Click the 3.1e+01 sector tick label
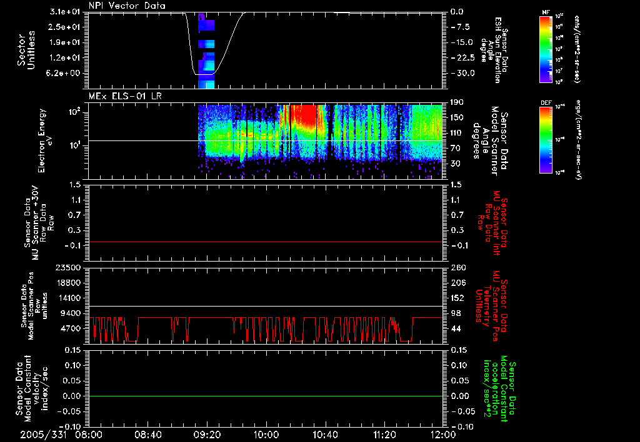The width and height of the screenshot is (640, 442). click(x=65, y=12)
